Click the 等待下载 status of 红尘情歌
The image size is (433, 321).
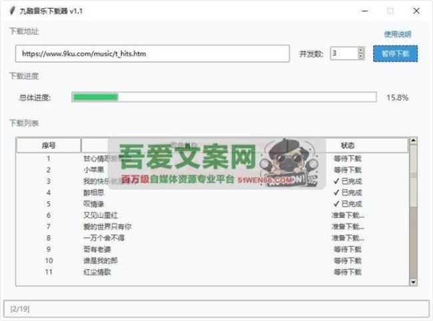click(x=348, y=272)
